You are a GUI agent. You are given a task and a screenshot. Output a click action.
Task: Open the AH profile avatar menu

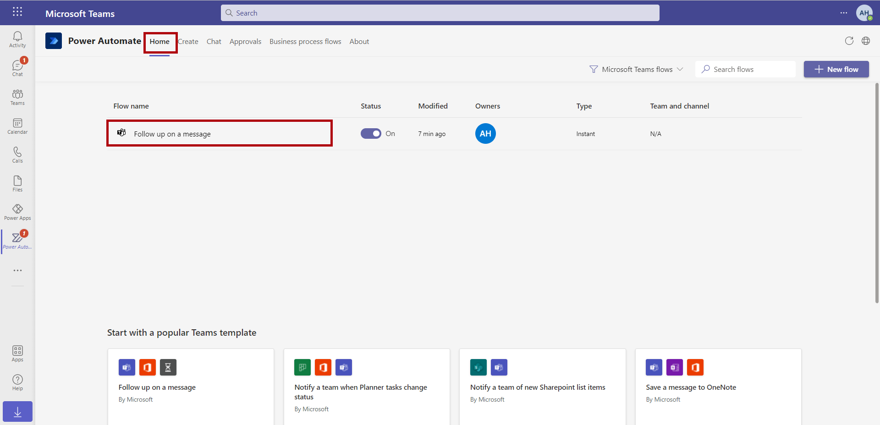[864, 13]
